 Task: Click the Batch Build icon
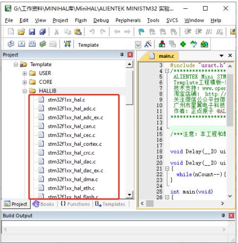coord(43,44)
